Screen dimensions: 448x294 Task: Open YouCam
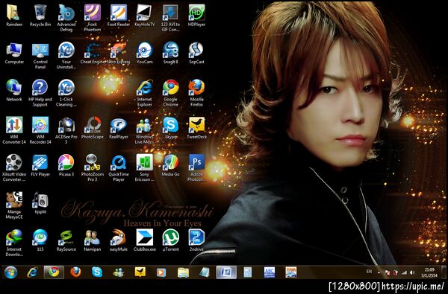tap(145, 54)
